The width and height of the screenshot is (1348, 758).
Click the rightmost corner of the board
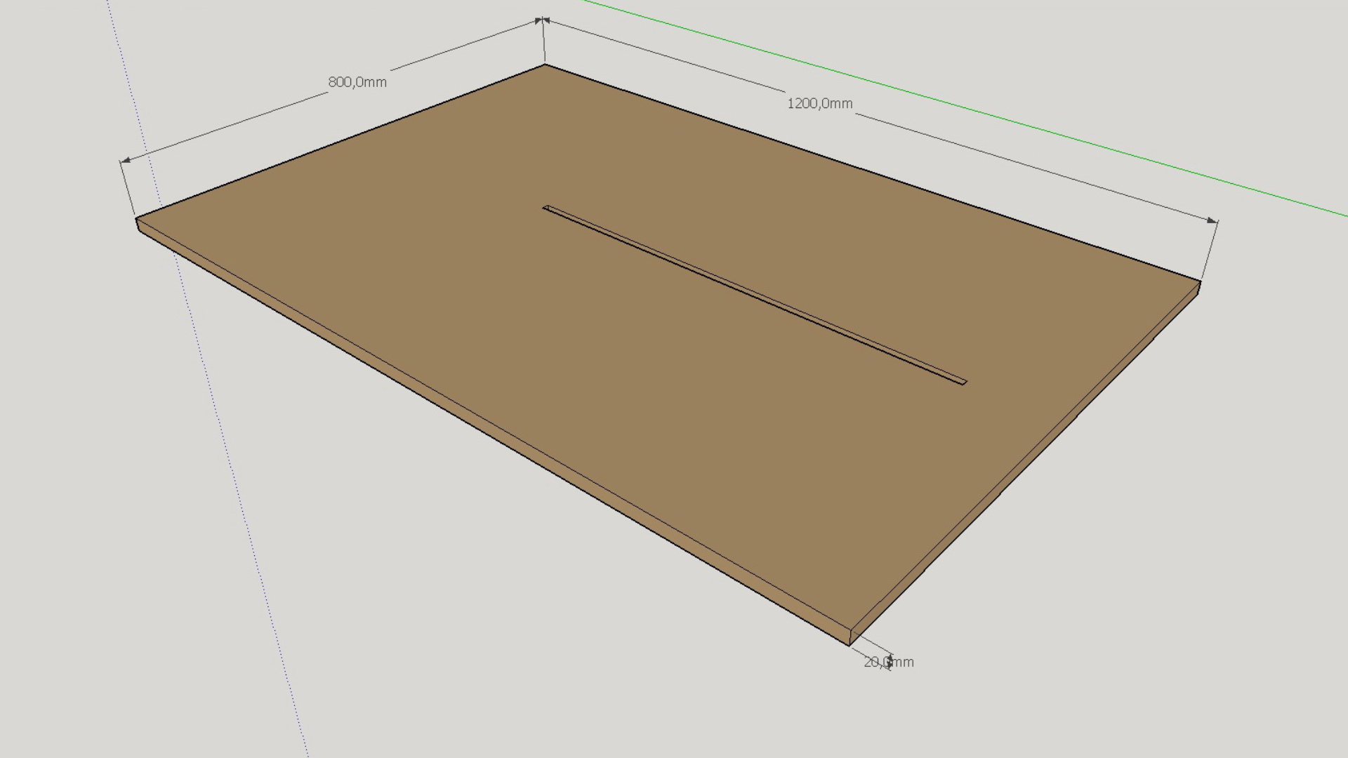pyautogui.click(x=1201, y=282)
